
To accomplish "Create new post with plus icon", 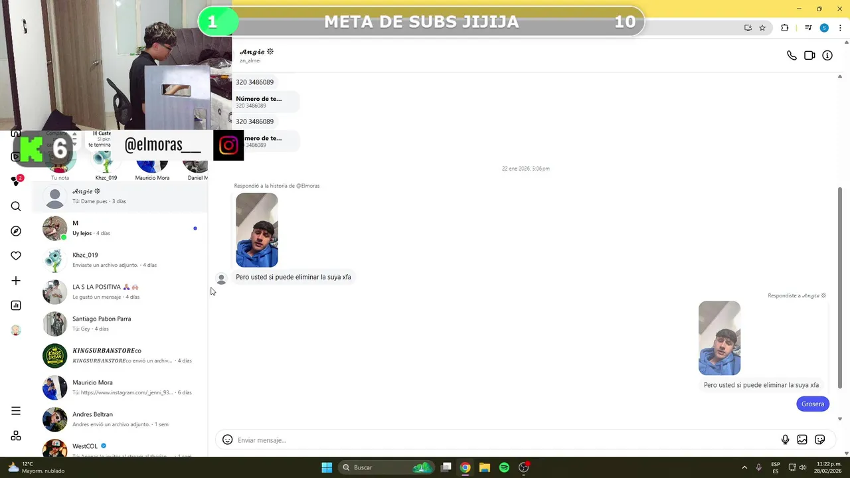I will click(x=16, y=281).
